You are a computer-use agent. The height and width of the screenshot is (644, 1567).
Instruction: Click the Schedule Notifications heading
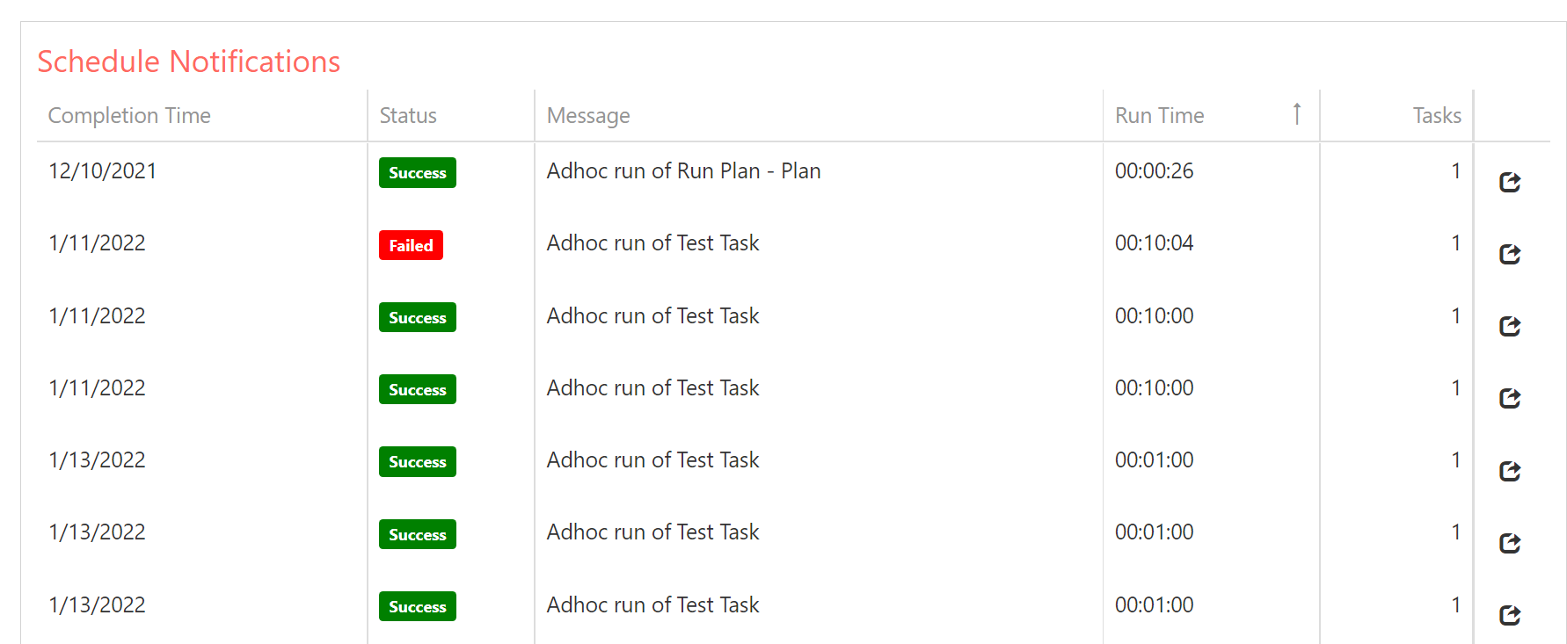tap(188, 62)
